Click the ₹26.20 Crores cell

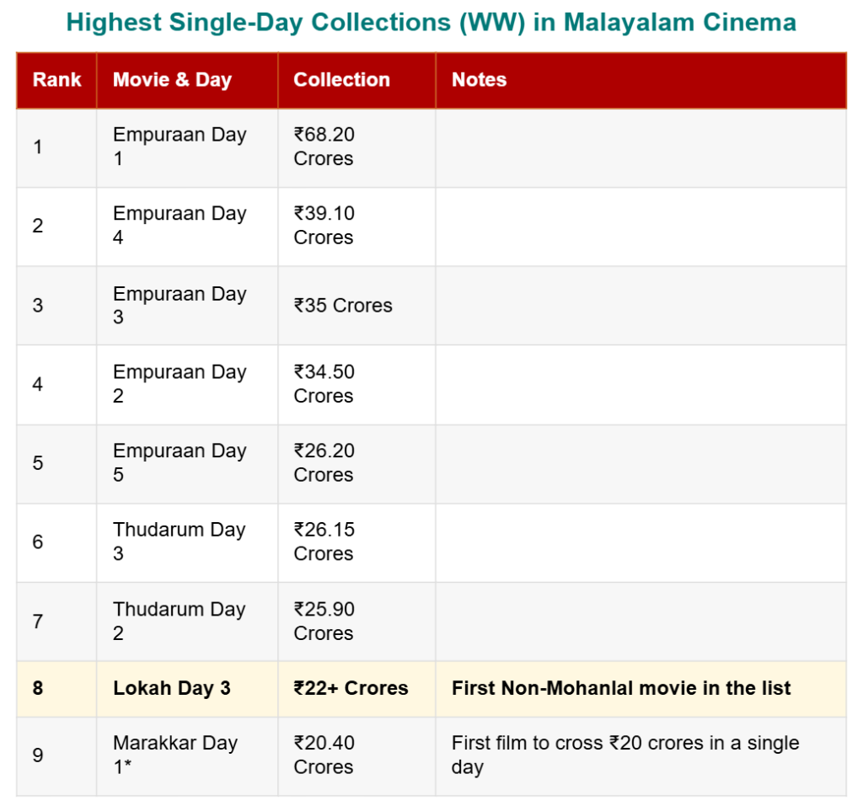pos(324,463)
